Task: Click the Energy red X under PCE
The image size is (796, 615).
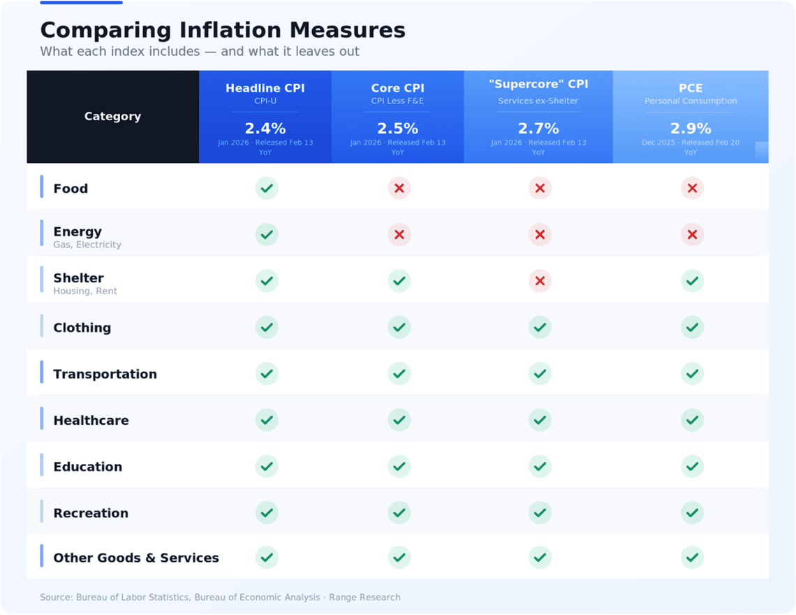Action: coord(692,235)
